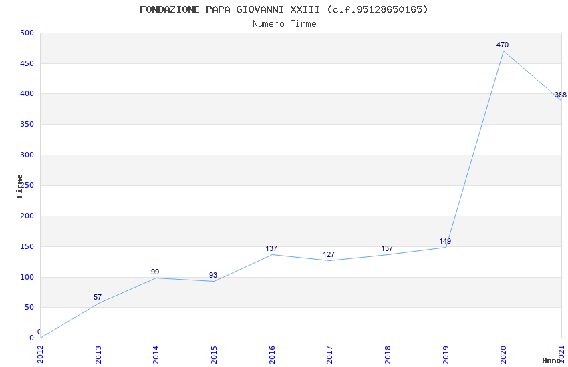568x367 pixels.
Task: Click the y-axis value 450
Action: (27, 63)
